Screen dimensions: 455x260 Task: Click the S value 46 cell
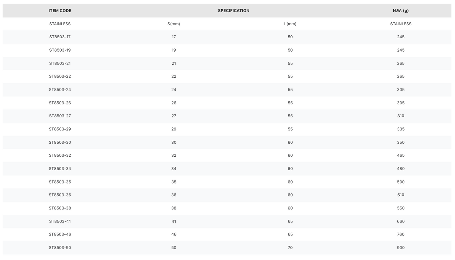tap(174, 234)
